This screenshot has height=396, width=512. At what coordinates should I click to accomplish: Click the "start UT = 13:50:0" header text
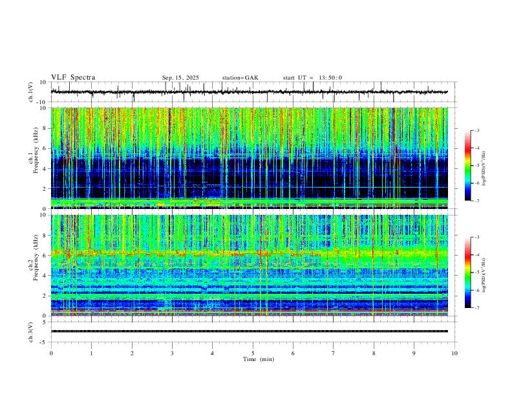click(312, 78)
